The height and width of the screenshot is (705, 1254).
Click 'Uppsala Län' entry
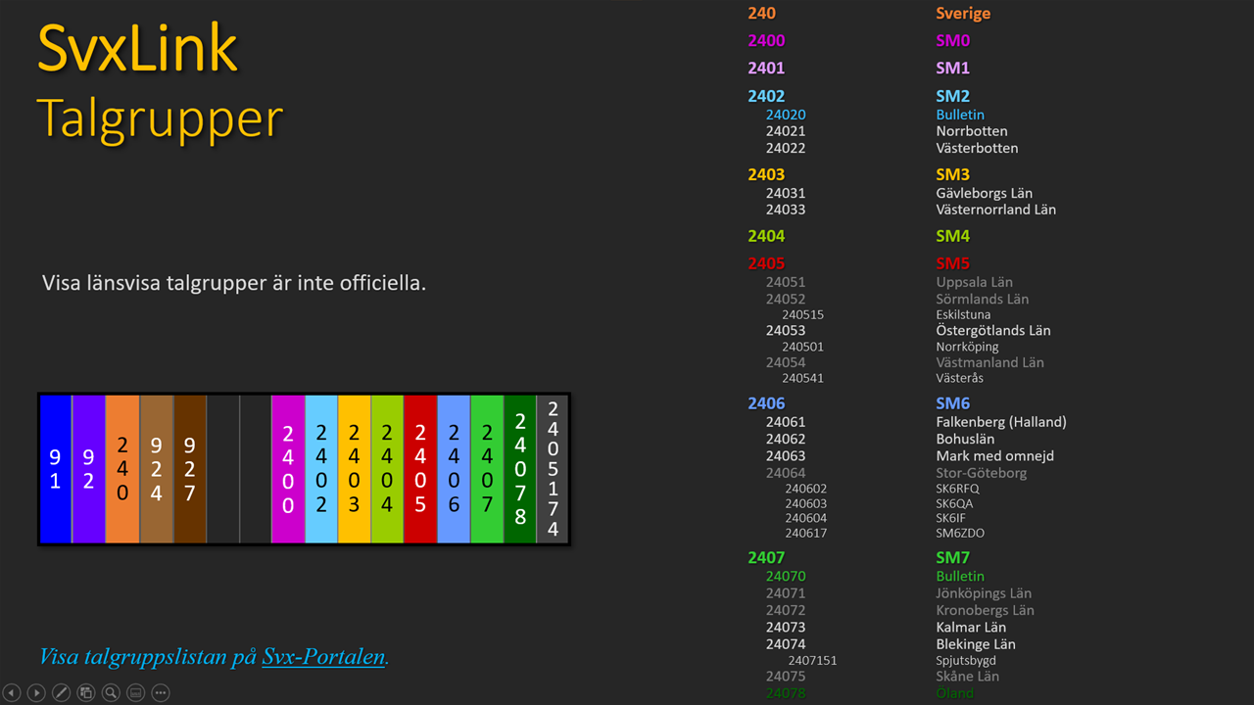pyautogui.click(x=974, y=282)
